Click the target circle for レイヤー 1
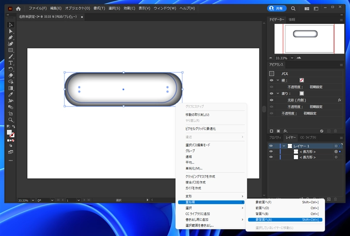Viewport: 350px width, 236px height. point(336,146)
